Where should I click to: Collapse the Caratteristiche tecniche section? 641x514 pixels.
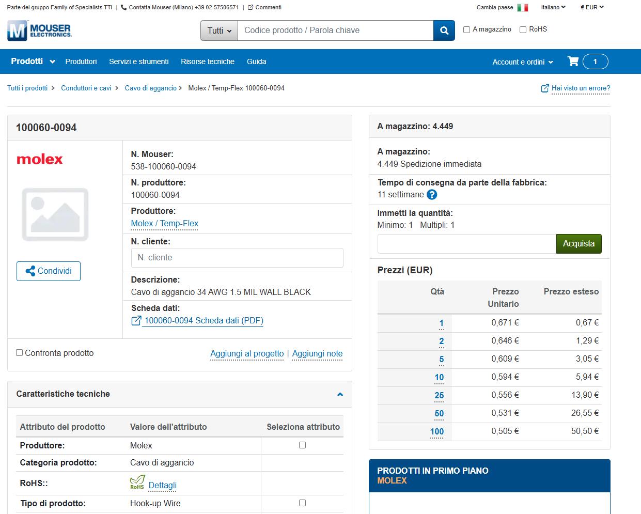[340, 394]
